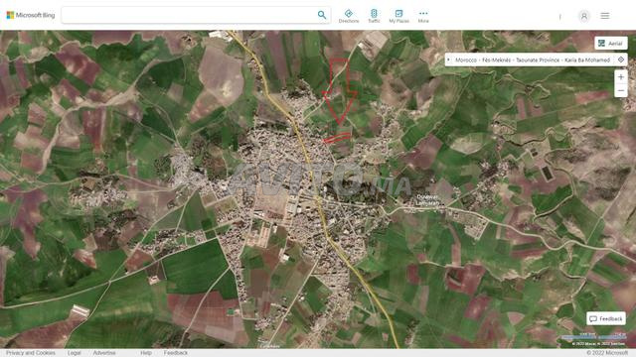Toggle the Traffic layer
636x357 pixels.
374,16
